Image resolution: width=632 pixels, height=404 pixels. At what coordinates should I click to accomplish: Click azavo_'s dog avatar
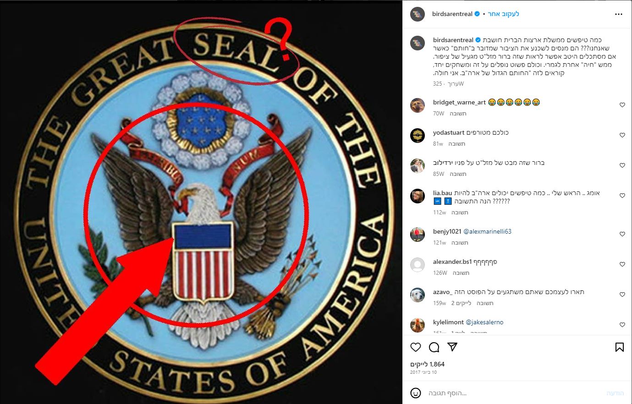[417, 295]
